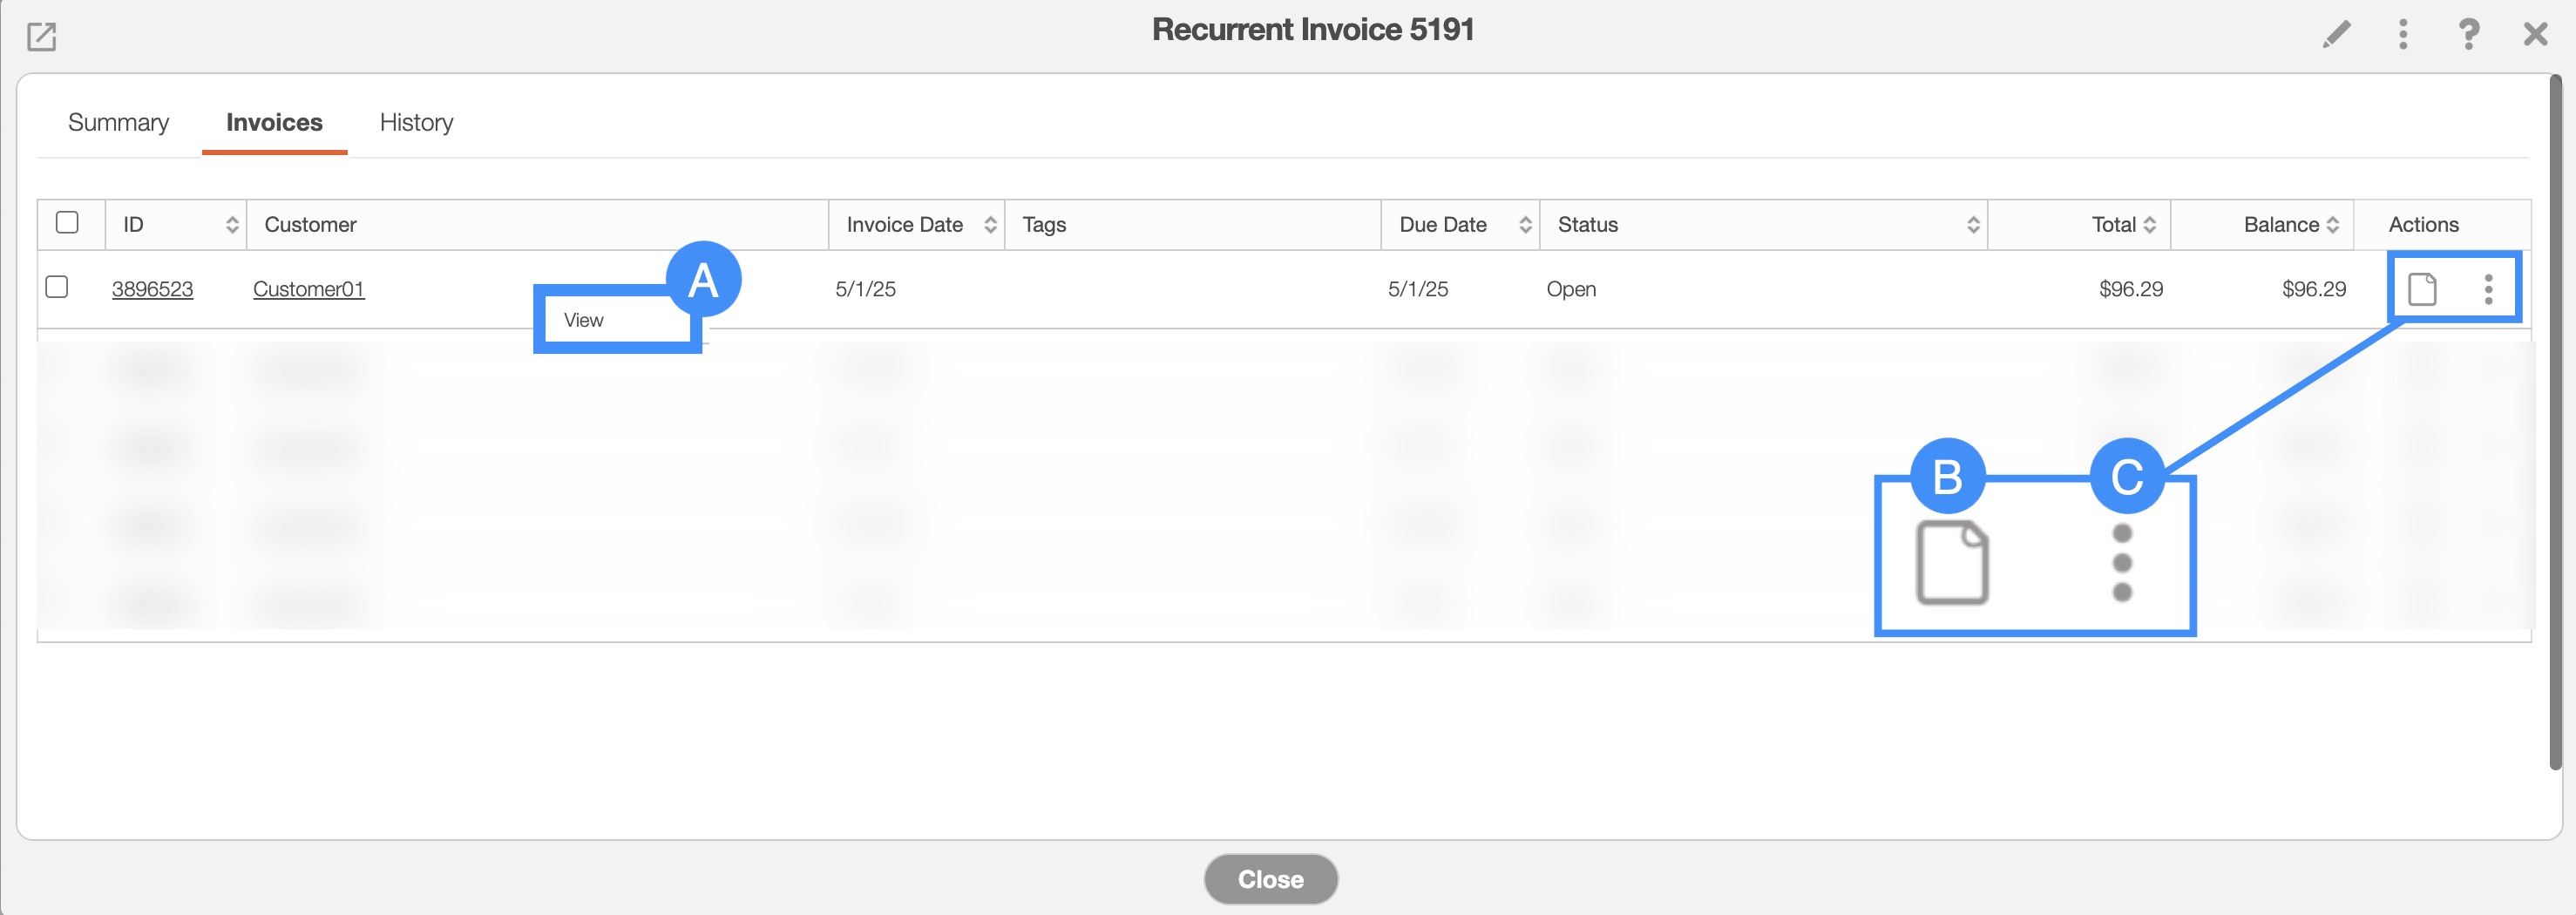The height and width of the screenshot is (915, 2576).
Task: Sort by ID column arrows
Action: tap(232, 225)
